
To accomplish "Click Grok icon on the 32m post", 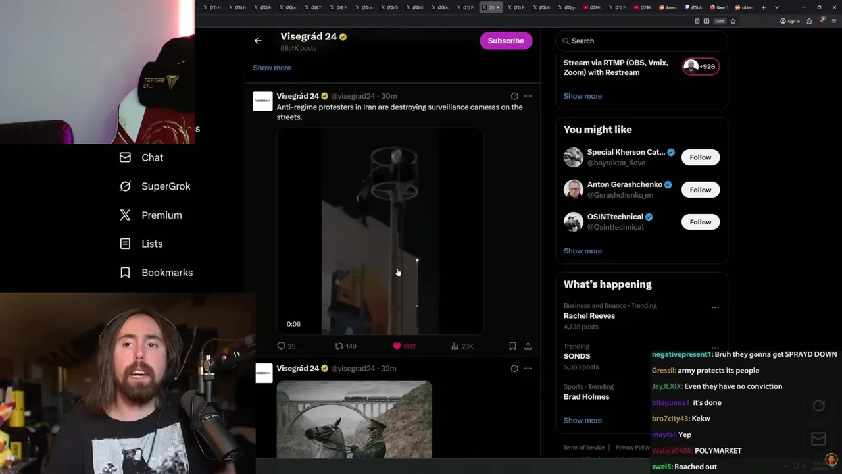I will pyautogui.click(x=514, y=369).
